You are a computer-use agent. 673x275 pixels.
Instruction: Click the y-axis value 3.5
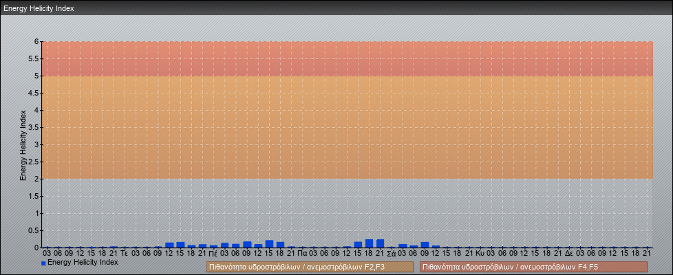[x=34, y=127]
